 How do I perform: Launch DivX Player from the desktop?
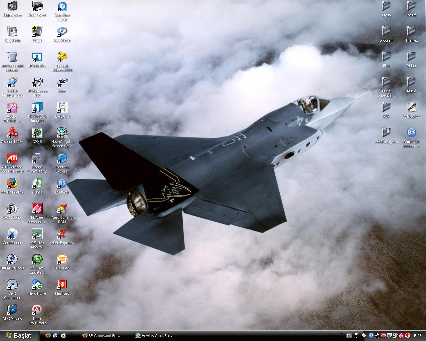(x=37, y=9)
